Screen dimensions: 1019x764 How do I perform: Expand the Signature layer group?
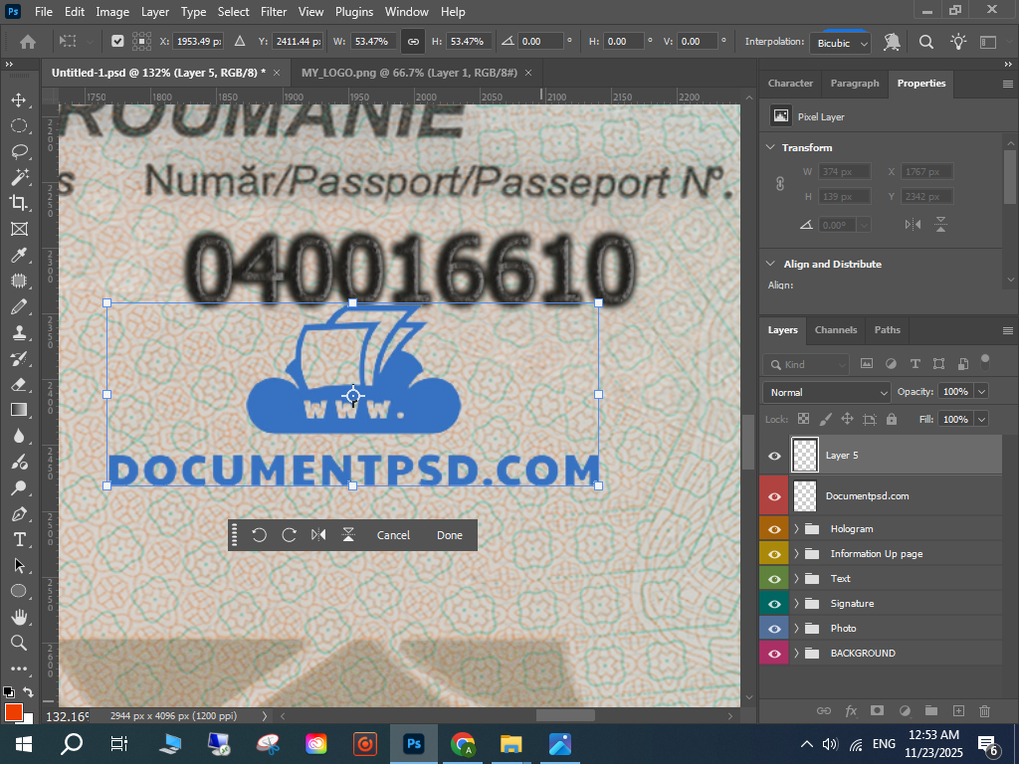tap(796, 604)
